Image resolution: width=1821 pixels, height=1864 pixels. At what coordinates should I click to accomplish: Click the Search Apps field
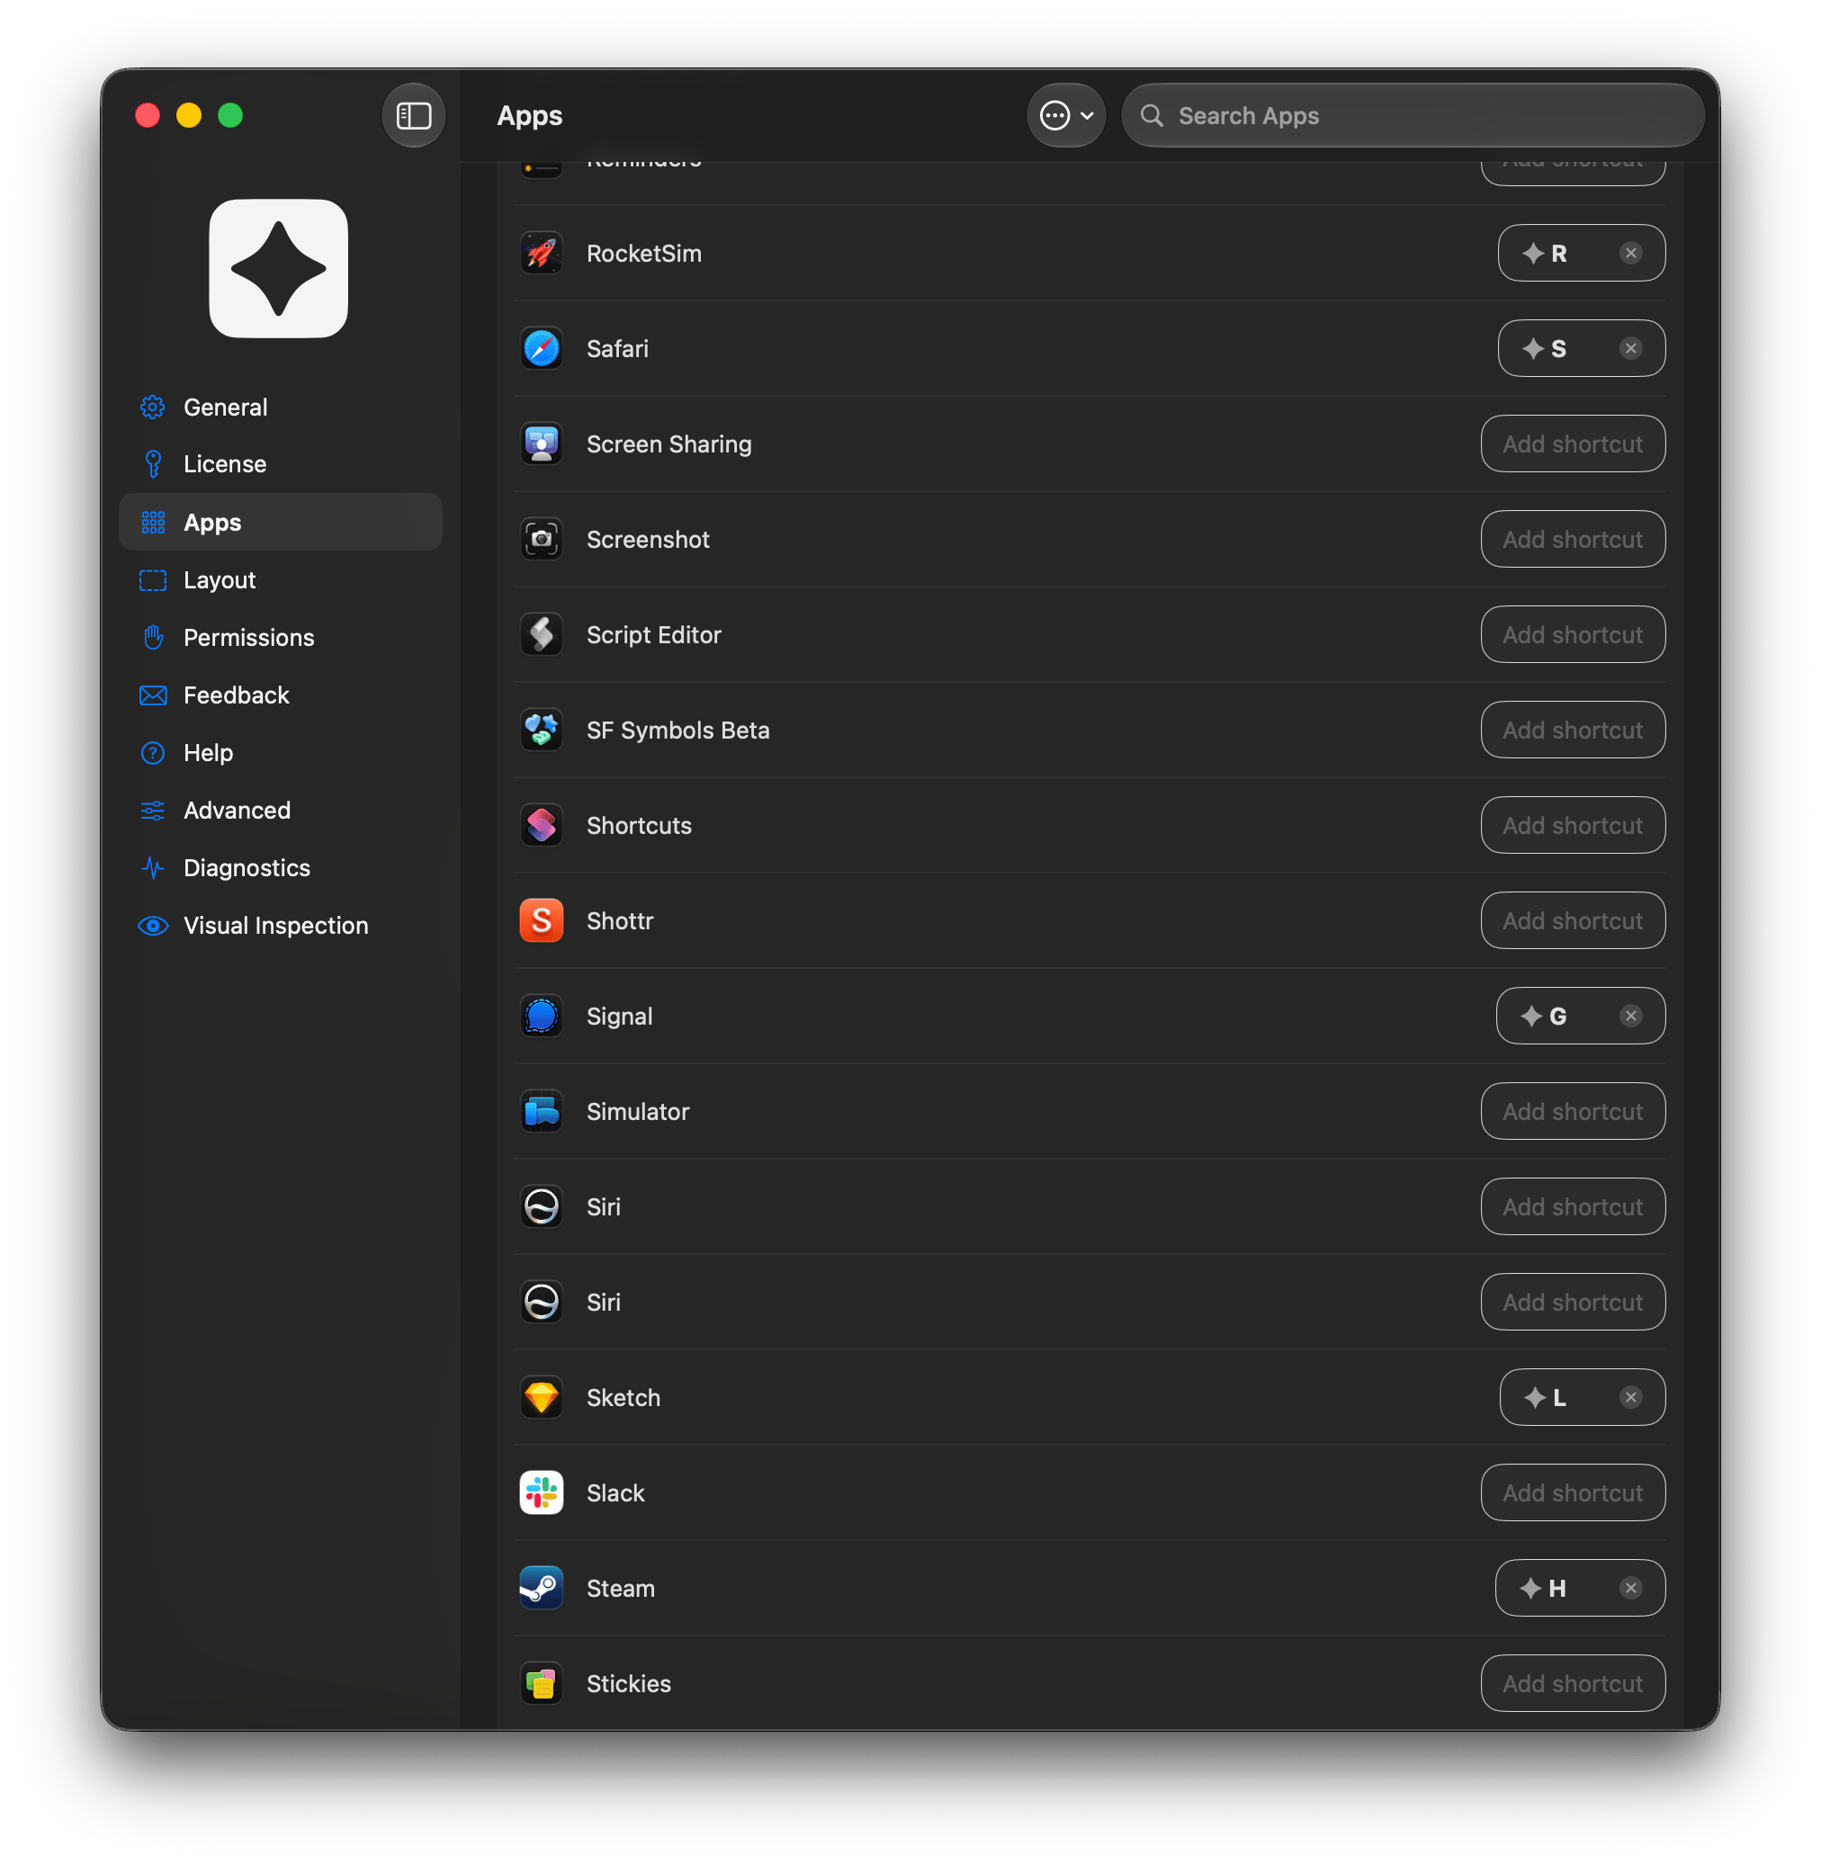[1413, 116]
